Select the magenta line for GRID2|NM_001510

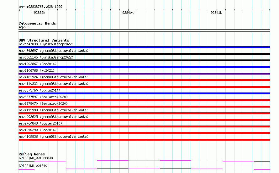point(144,169)
